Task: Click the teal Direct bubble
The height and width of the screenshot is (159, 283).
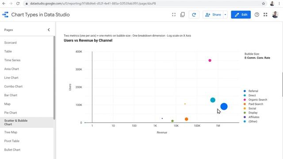Action: [x=213, y=100]
